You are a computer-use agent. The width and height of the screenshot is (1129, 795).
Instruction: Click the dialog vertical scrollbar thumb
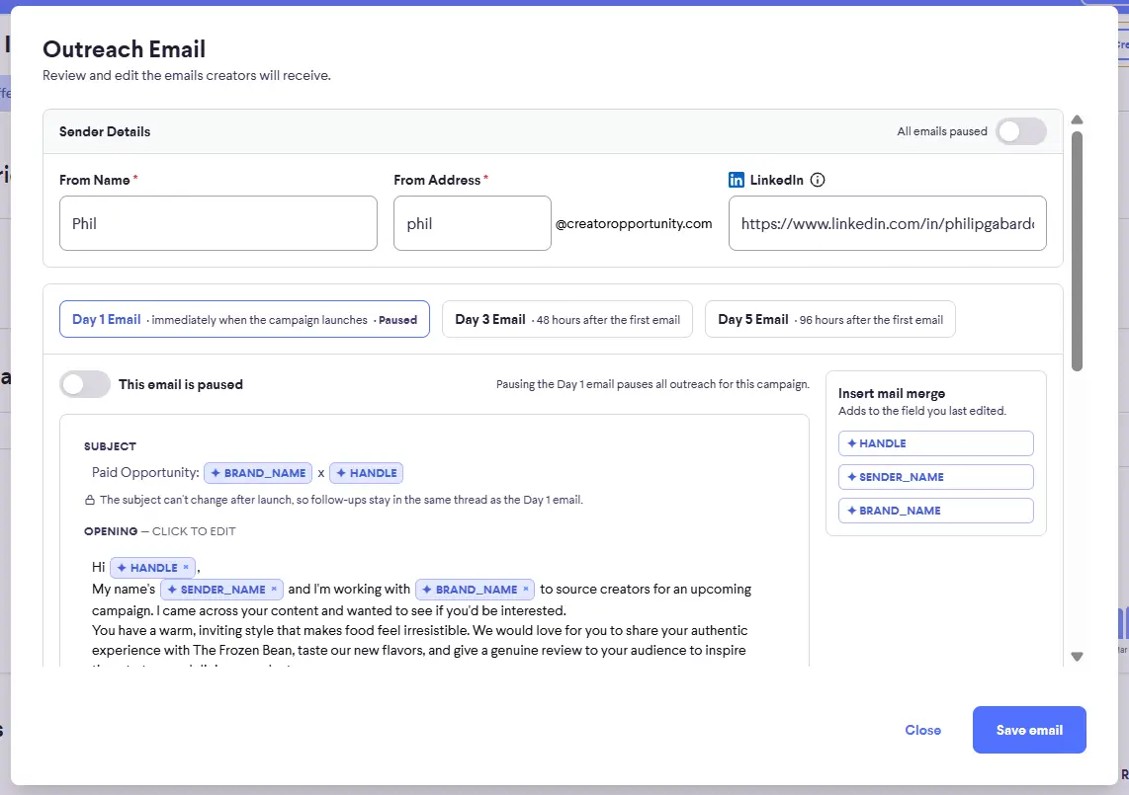(1078, 252)
